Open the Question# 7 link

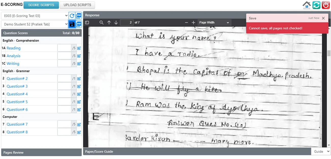point(17,124)
